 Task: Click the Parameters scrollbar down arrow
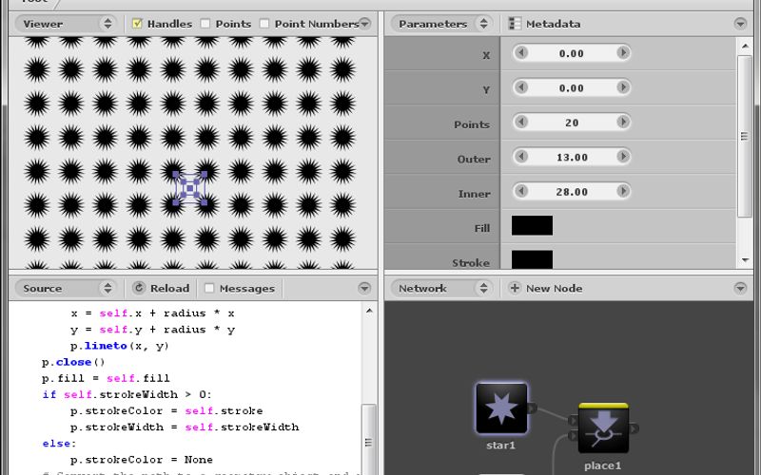pos(745,260)
